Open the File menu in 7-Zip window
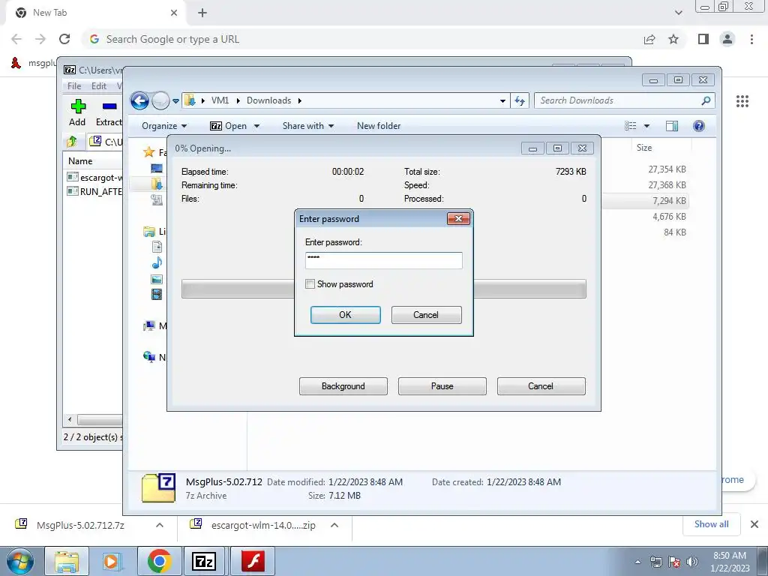This screenshot has height=576, width=768. (x=74, y=86)
